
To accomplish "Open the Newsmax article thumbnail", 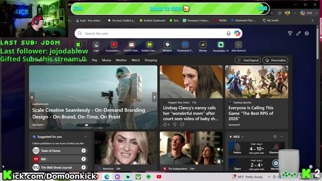I will click(126, 148).
